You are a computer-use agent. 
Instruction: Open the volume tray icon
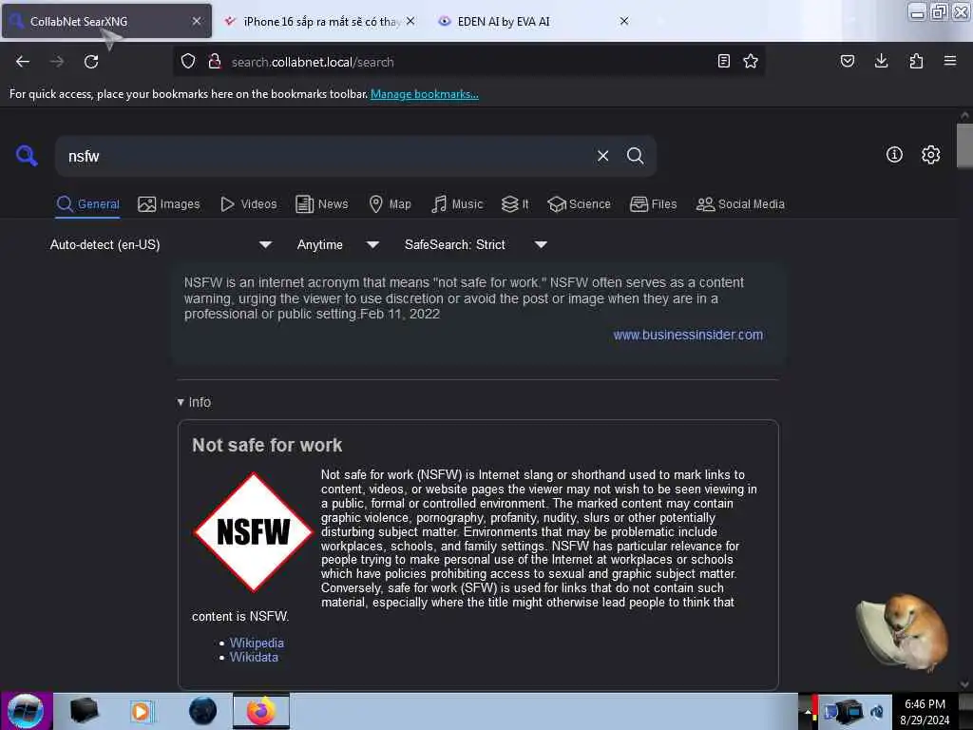[877, 712]
